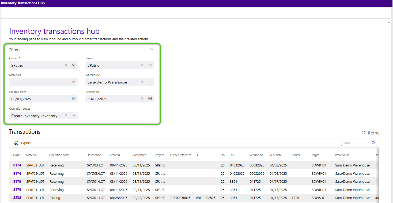Click the transactions Filter text field
The height and width of the screenshot is (203, 393).
356,143
